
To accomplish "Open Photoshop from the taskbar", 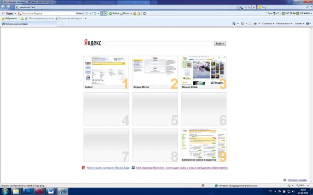I will point(28,191).
